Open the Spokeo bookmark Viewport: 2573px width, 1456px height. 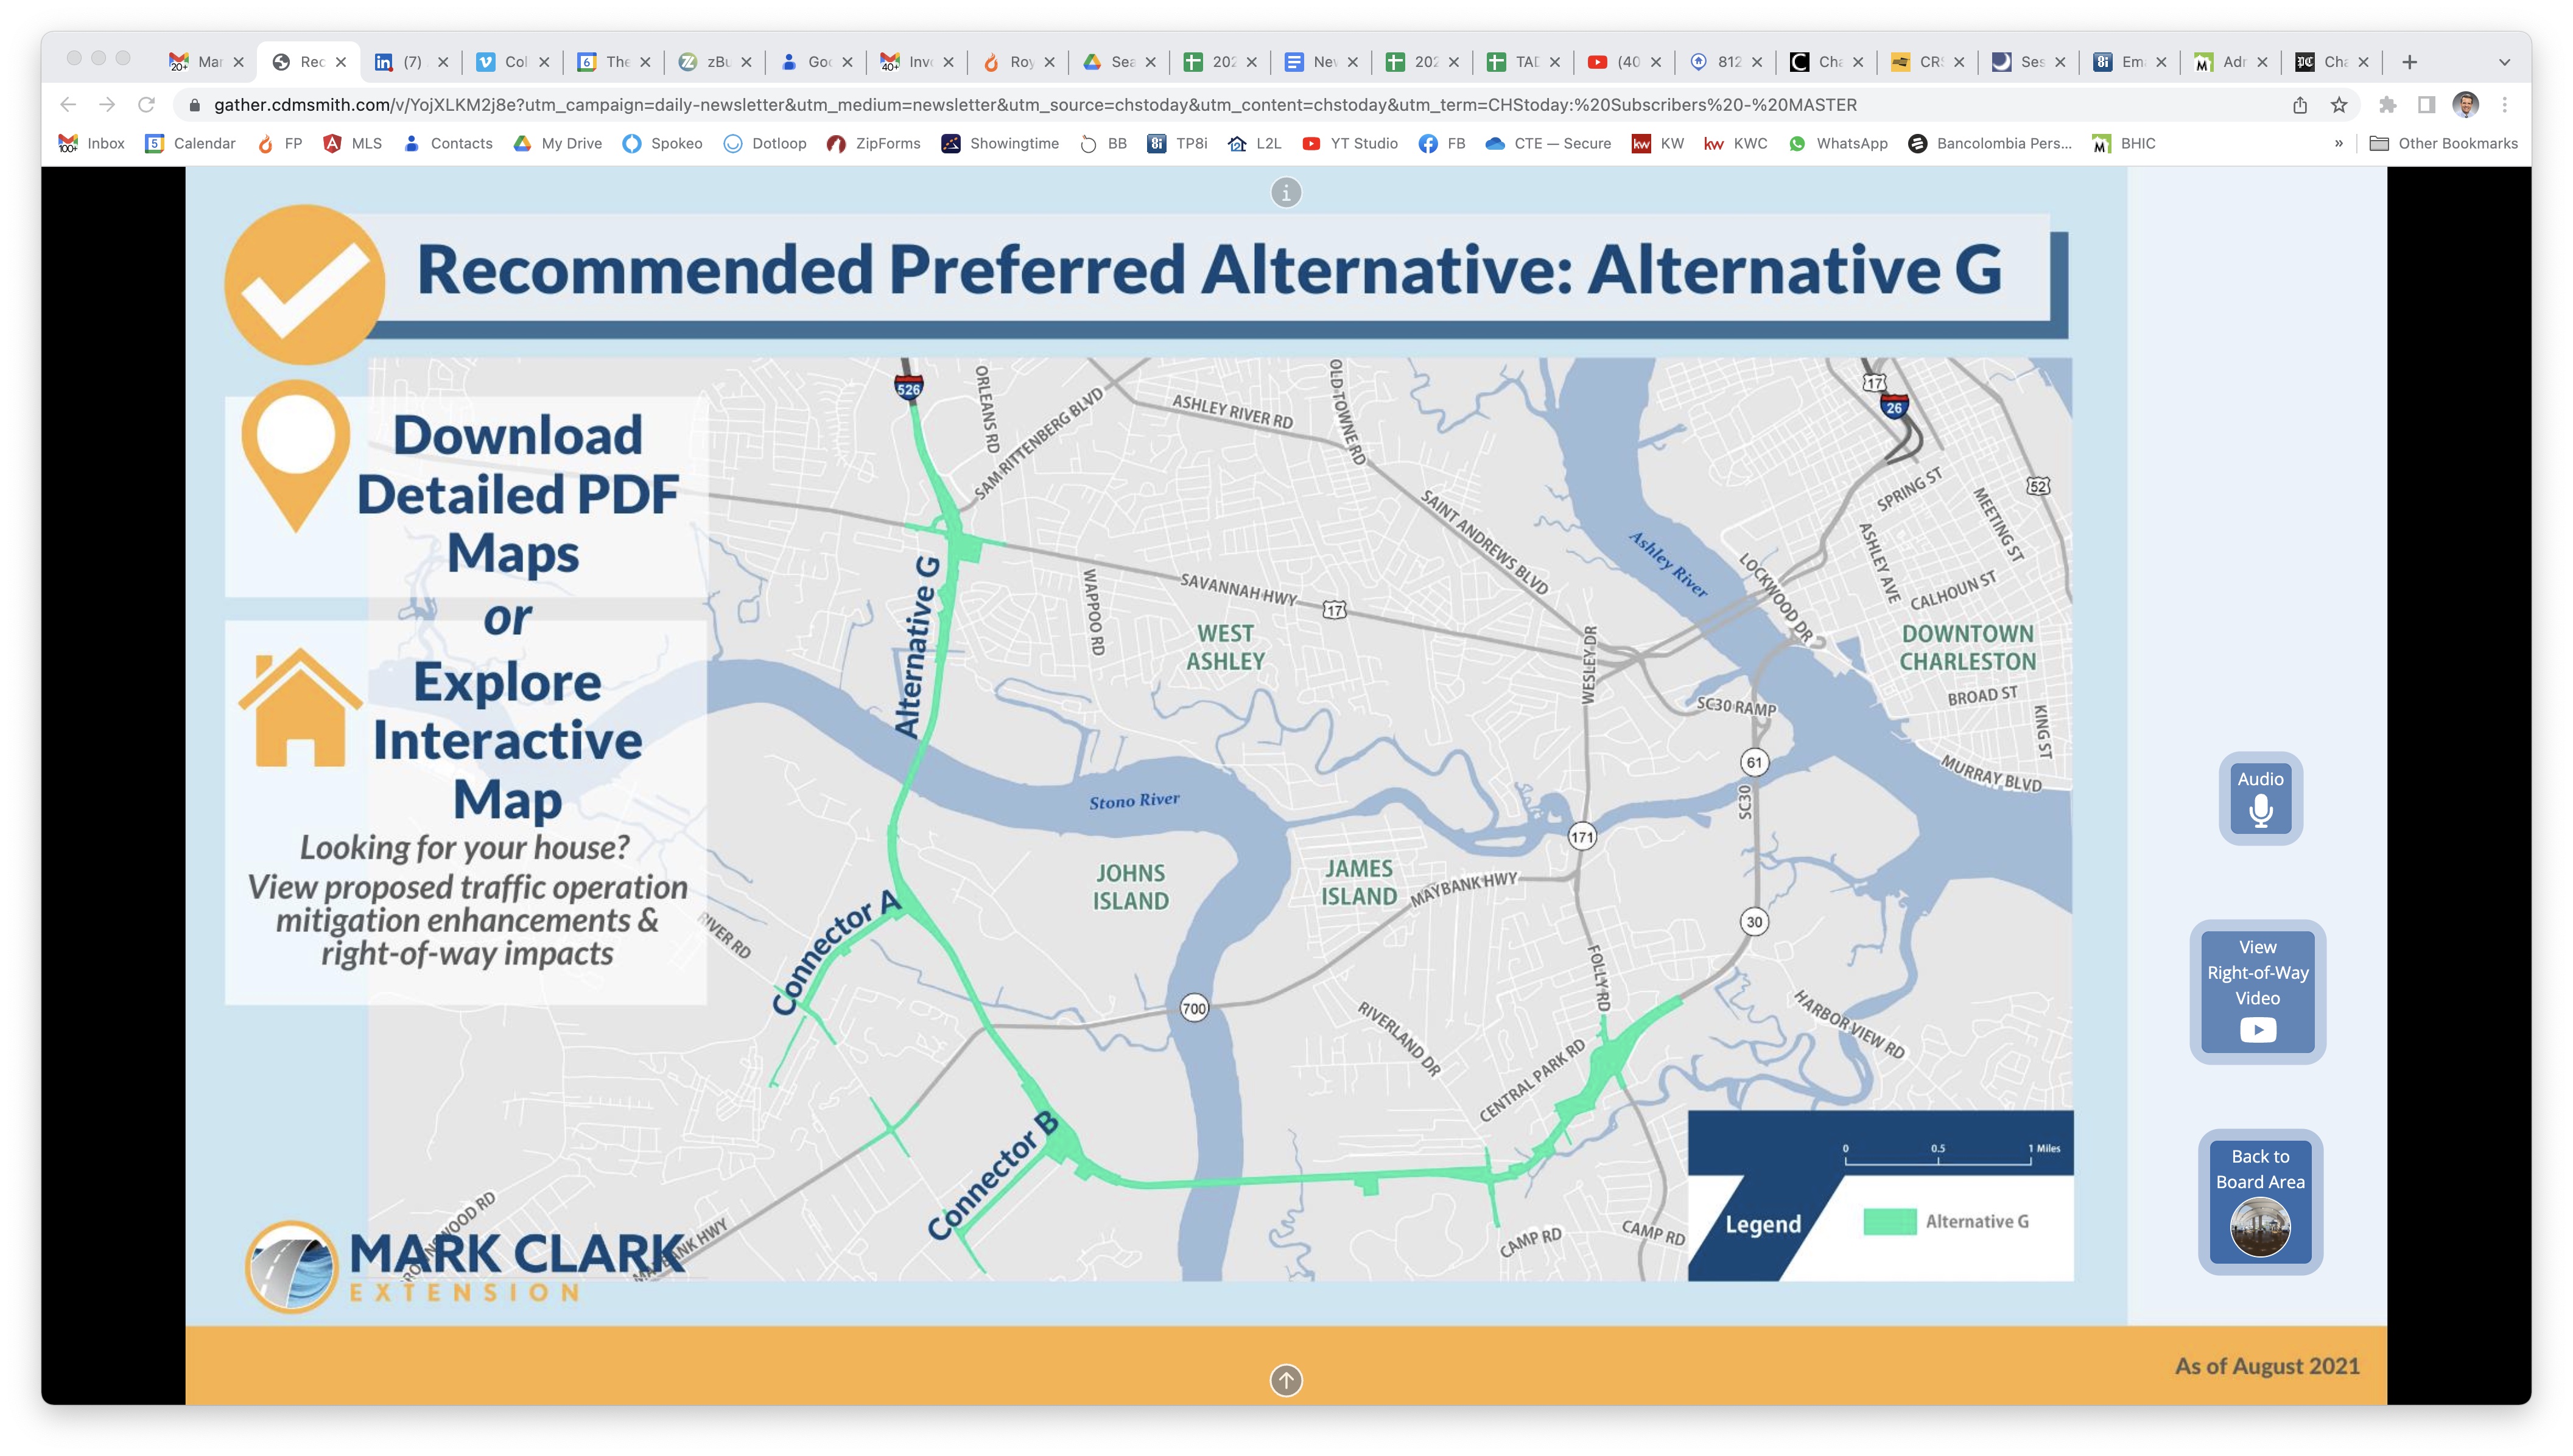pyautogui.click(x=662, y=144)
